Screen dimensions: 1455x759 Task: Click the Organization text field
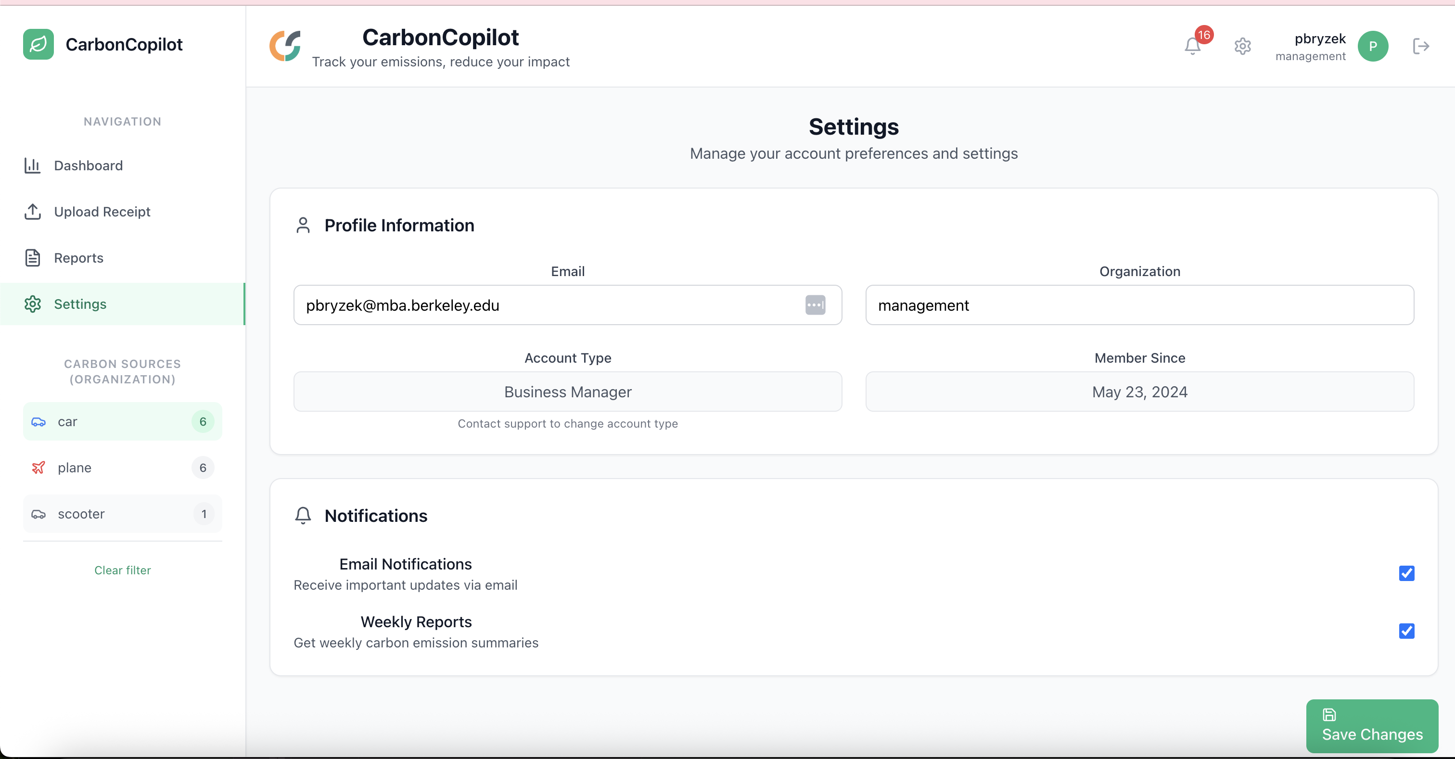pos(1139,305)
